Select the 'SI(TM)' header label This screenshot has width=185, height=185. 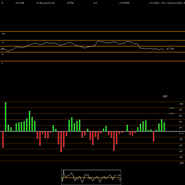(x=70, y=3)
